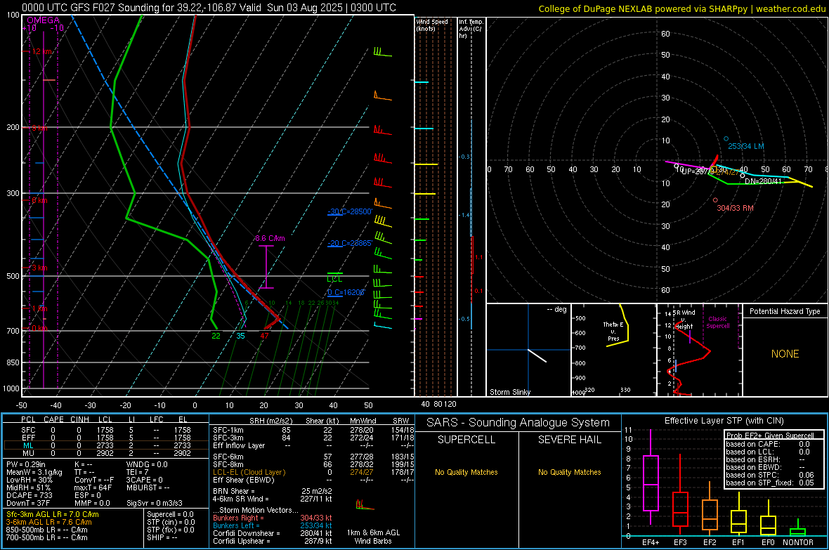Click No Quality Matches under SUPERCELL
The height and width of the screenshot is (550, 829).
tap(466, 472)
